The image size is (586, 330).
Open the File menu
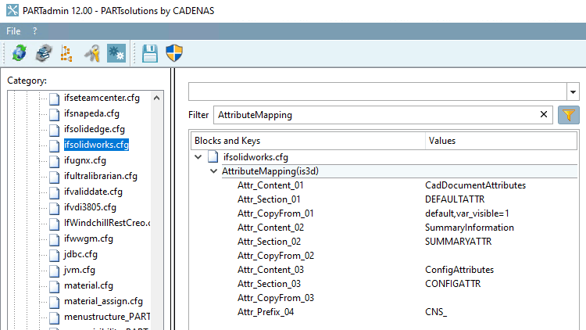(14, 30)
